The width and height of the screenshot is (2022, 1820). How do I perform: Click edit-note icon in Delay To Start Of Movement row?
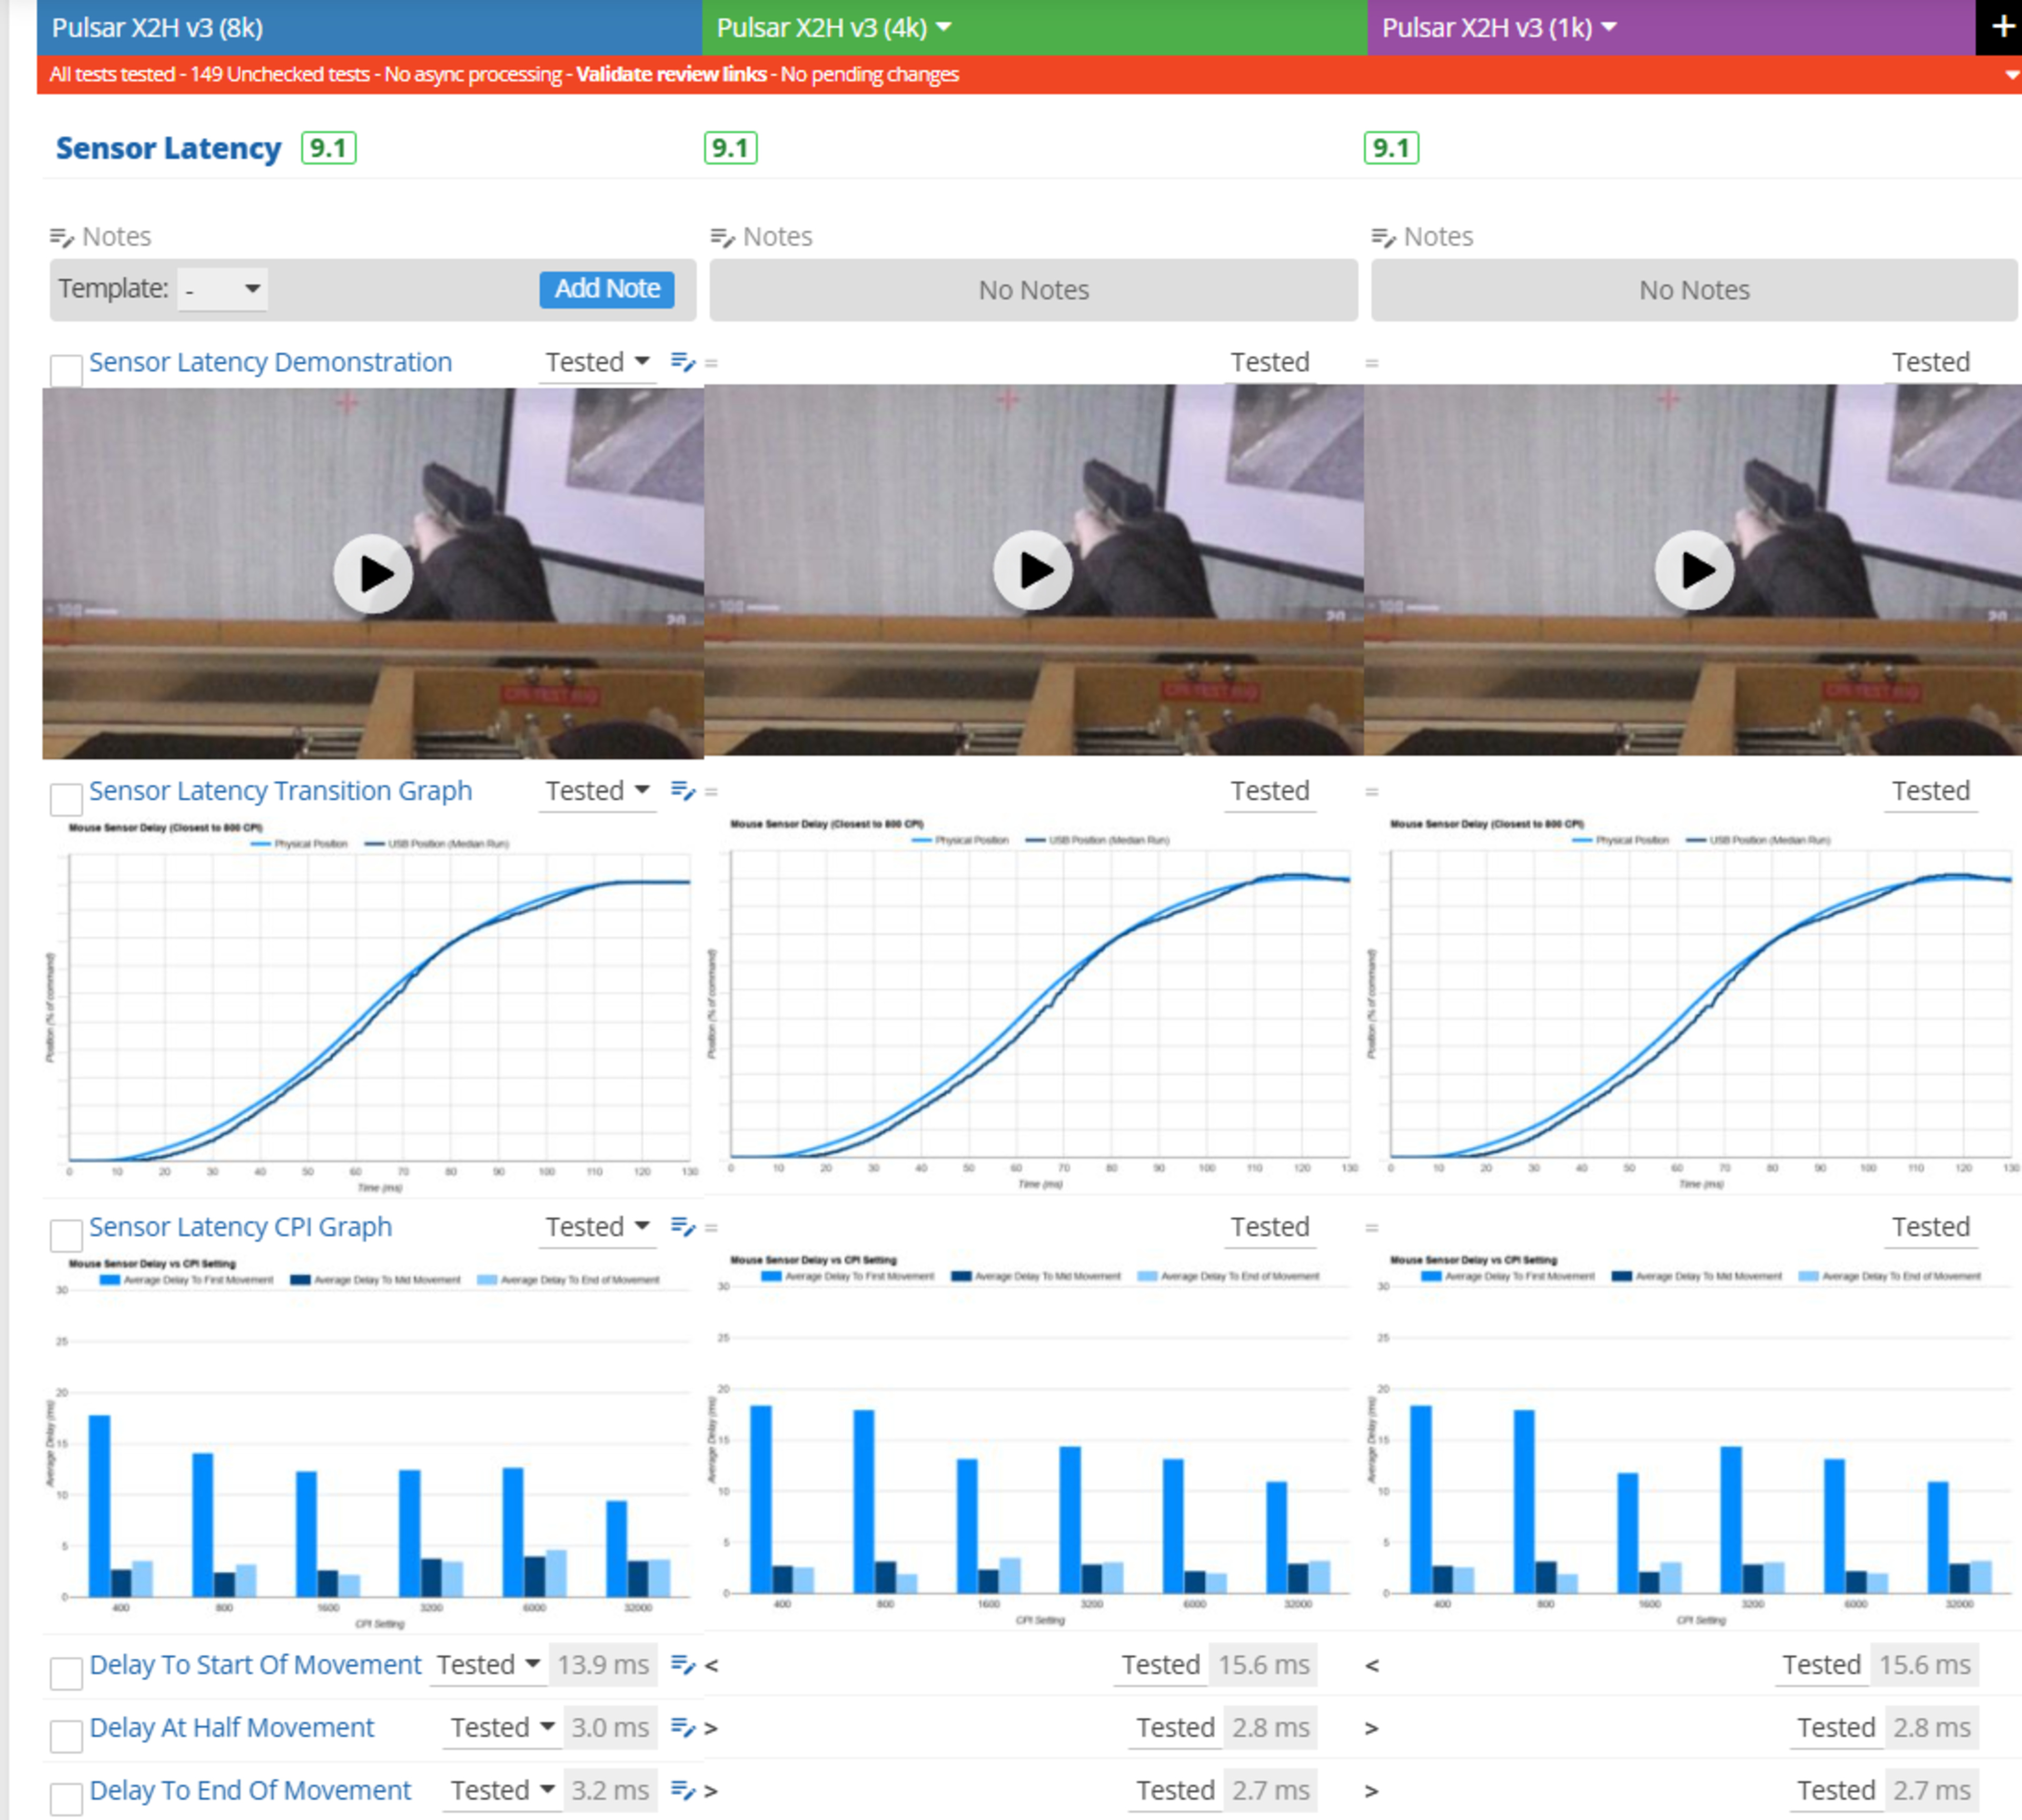683,1665
